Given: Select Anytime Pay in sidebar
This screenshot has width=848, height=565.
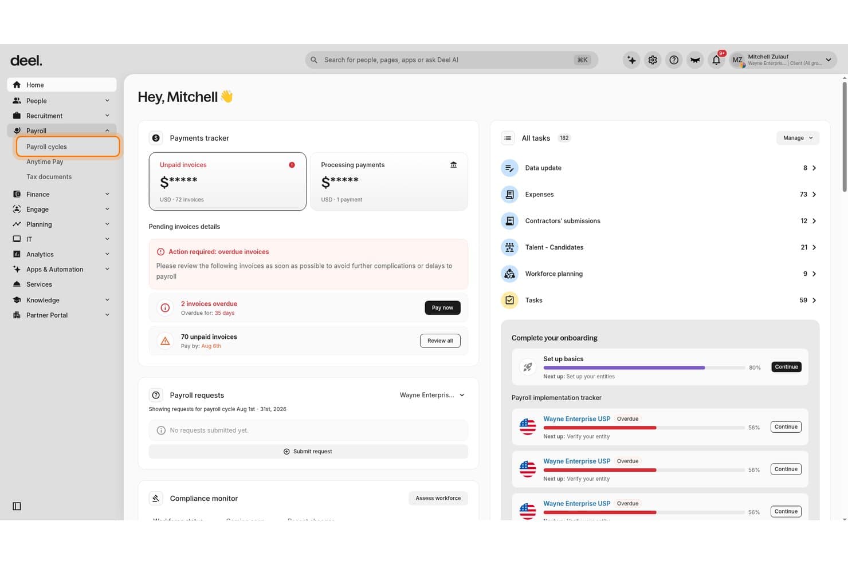Looking at the screenshot, I should (x=45, y=162).
